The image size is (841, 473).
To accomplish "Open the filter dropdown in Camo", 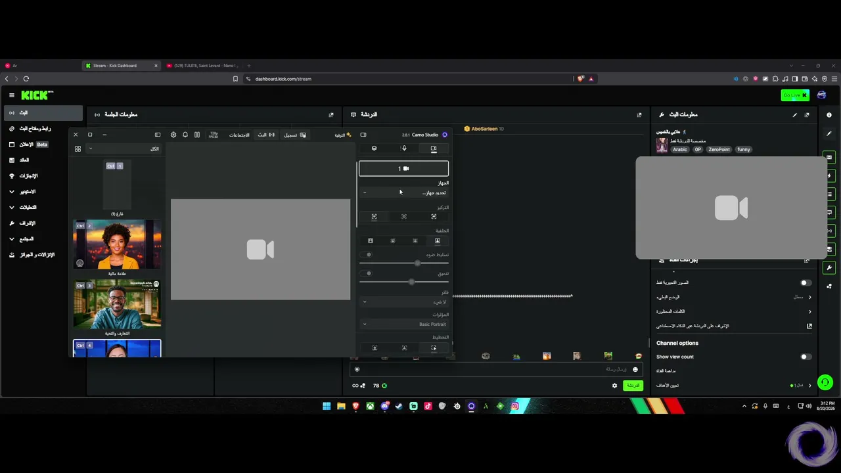I will 404,302.
